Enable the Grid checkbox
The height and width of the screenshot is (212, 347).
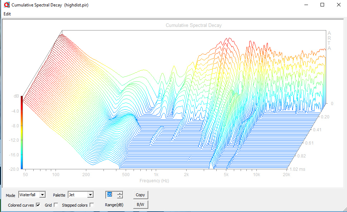pyautogui.click(x=56, y=205)
